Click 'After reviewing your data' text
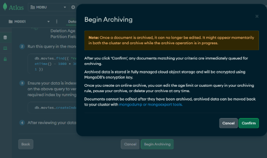This screenshot has height=158, width=267. click(x=52, y=122)
